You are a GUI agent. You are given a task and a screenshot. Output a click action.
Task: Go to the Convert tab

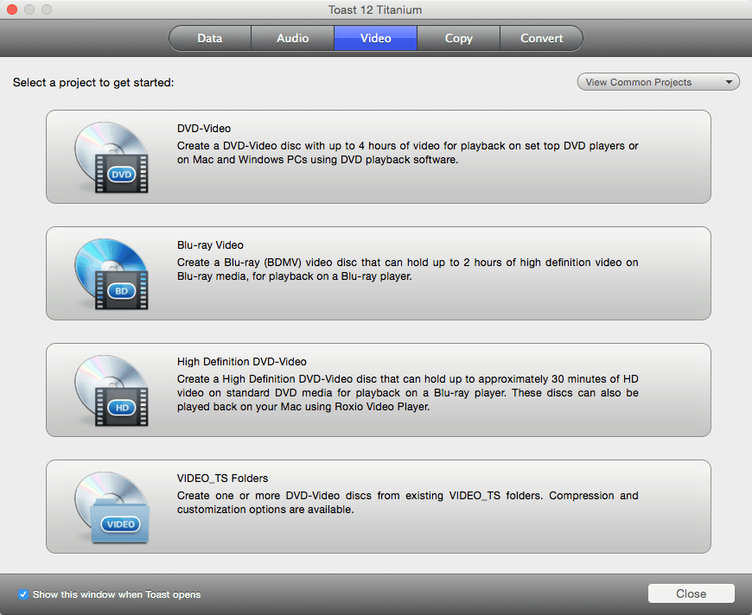pos(541,38)
